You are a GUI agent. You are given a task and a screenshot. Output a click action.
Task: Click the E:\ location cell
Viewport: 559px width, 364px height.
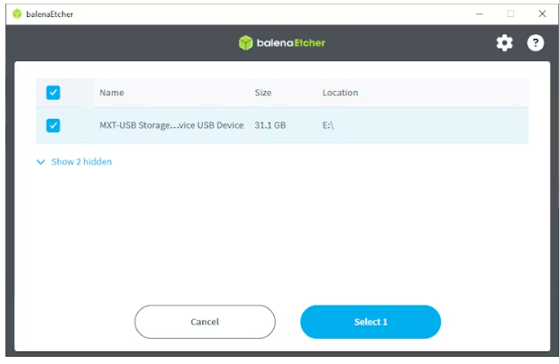click(x=328, y=125)
